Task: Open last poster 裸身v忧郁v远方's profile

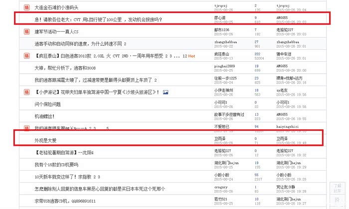Action: point(289,78)
